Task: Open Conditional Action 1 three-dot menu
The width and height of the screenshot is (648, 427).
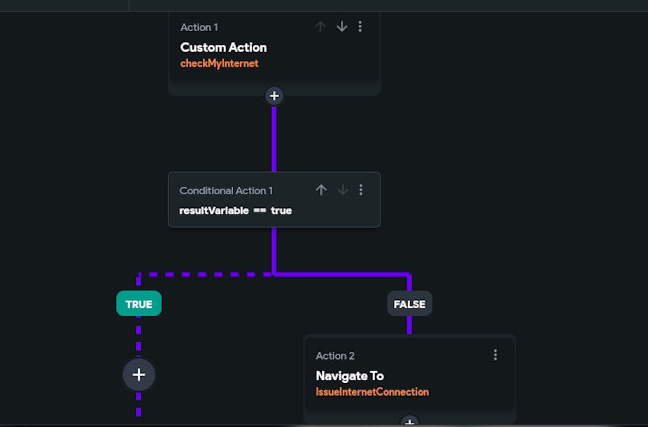Action: [361, 190]
